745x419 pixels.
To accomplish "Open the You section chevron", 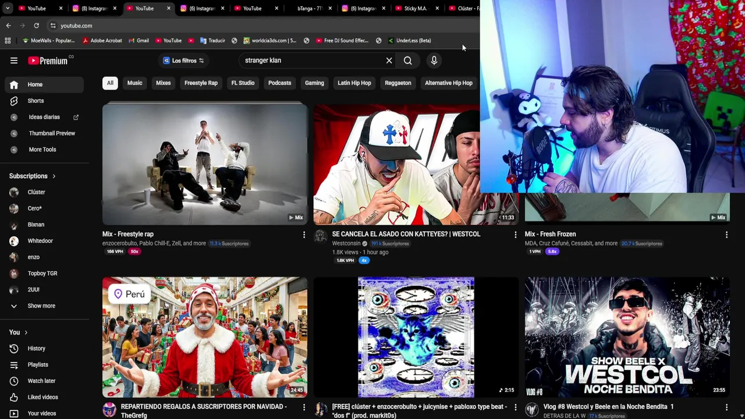I will pos(26,332).
